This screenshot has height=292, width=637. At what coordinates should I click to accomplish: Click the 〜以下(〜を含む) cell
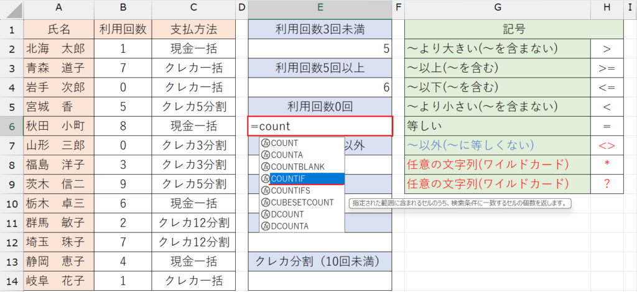point(498,88)
